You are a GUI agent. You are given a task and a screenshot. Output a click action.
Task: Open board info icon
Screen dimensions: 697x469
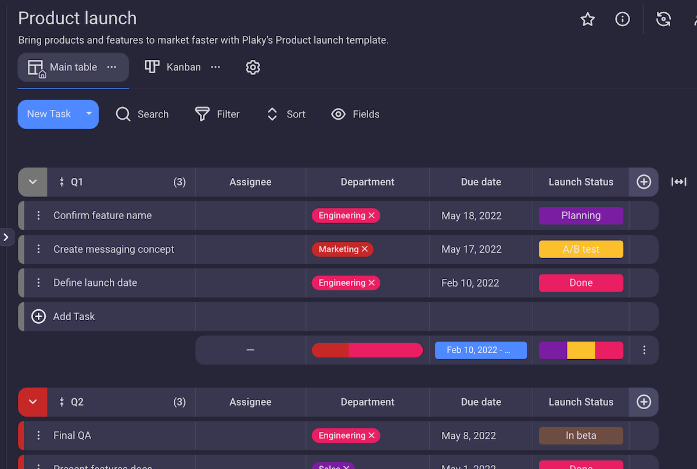click(622, 20)
